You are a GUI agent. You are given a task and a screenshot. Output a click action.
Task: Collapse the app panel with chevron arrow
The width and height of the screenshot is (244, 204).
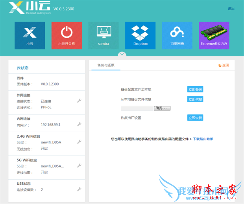point(122,54)
